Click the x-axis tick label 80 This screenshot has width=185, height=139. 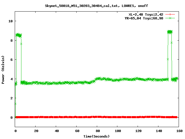tap(98, 131)
